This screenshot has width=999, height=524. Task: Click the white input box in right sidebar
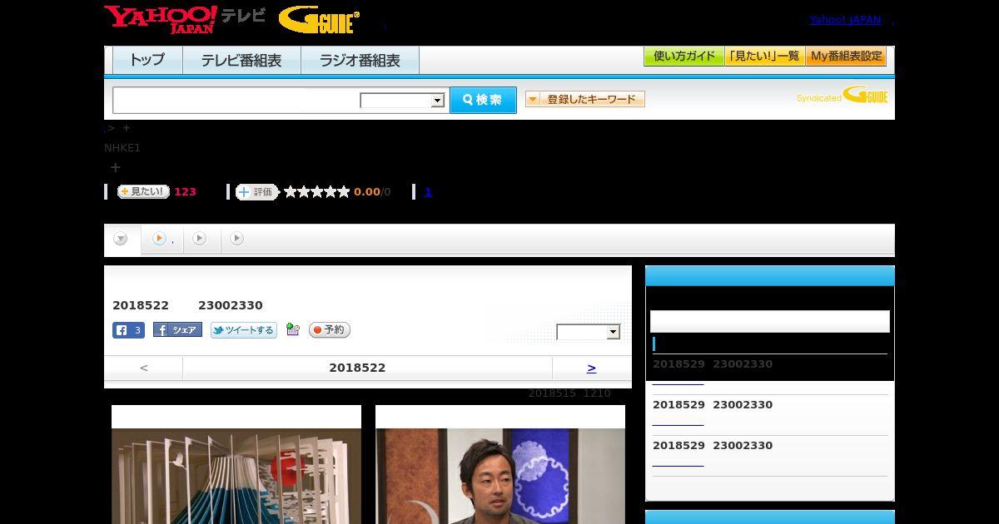[x=770, y=321]
